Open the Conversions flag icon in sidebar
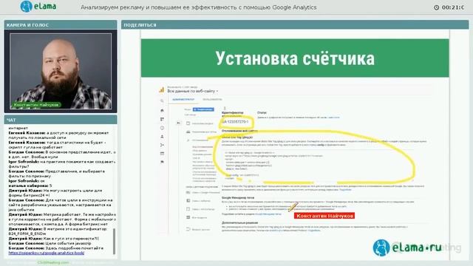This screenshot has width=473, height=266. coord(162,162)
